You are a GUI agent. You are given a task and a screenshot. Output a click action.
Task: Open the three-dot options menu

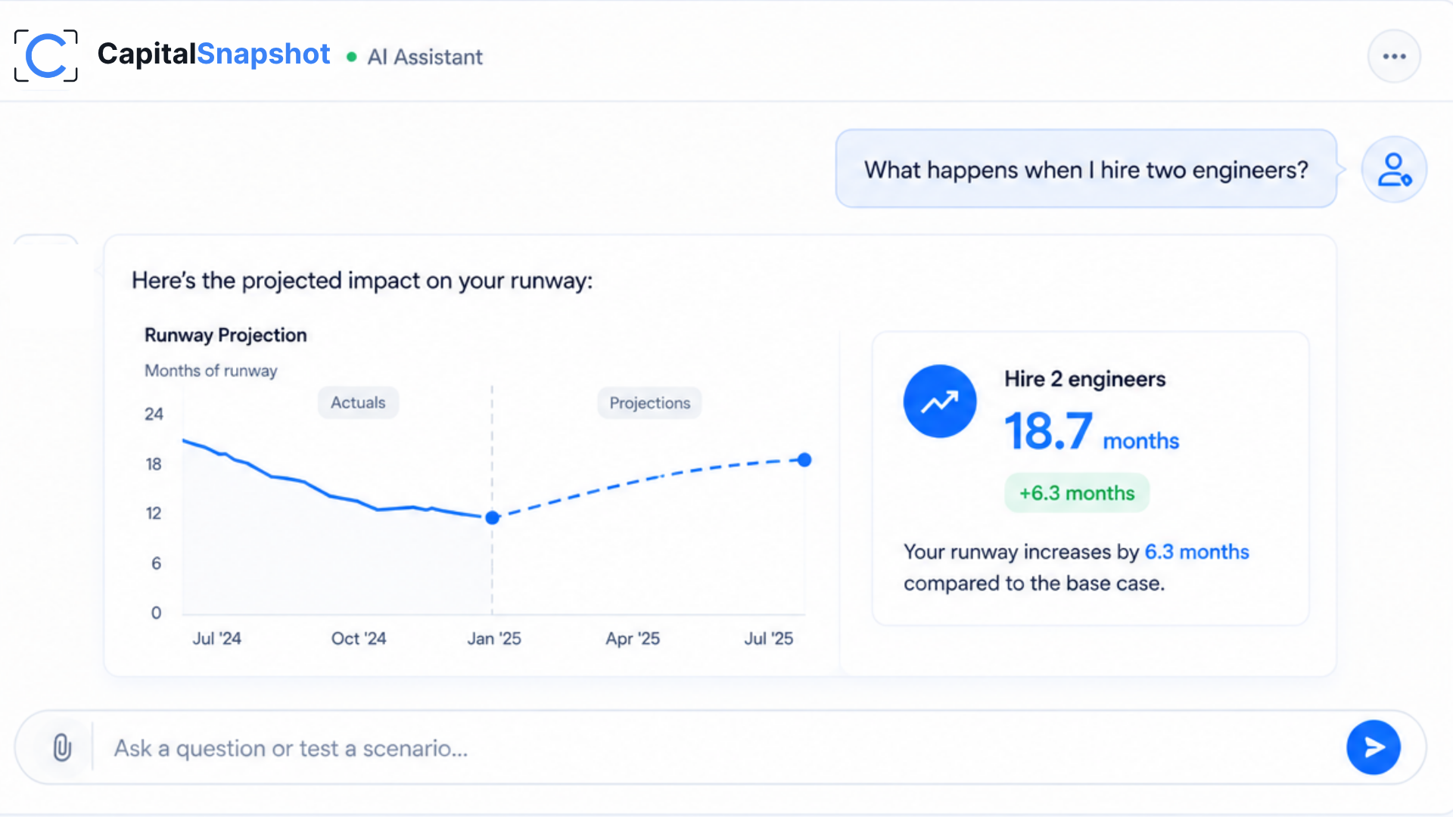point(1394,56)
